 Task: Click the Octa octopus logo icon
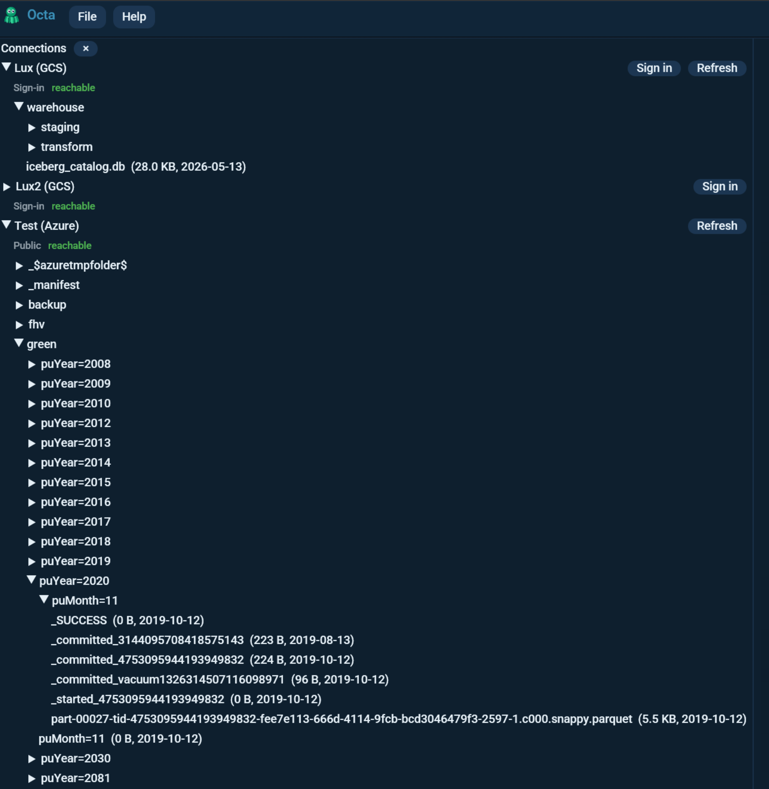[11, 15]
